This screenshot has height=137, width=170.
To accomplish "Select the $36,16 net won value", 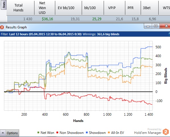I will pyautogui.click(x=47, y=19).
